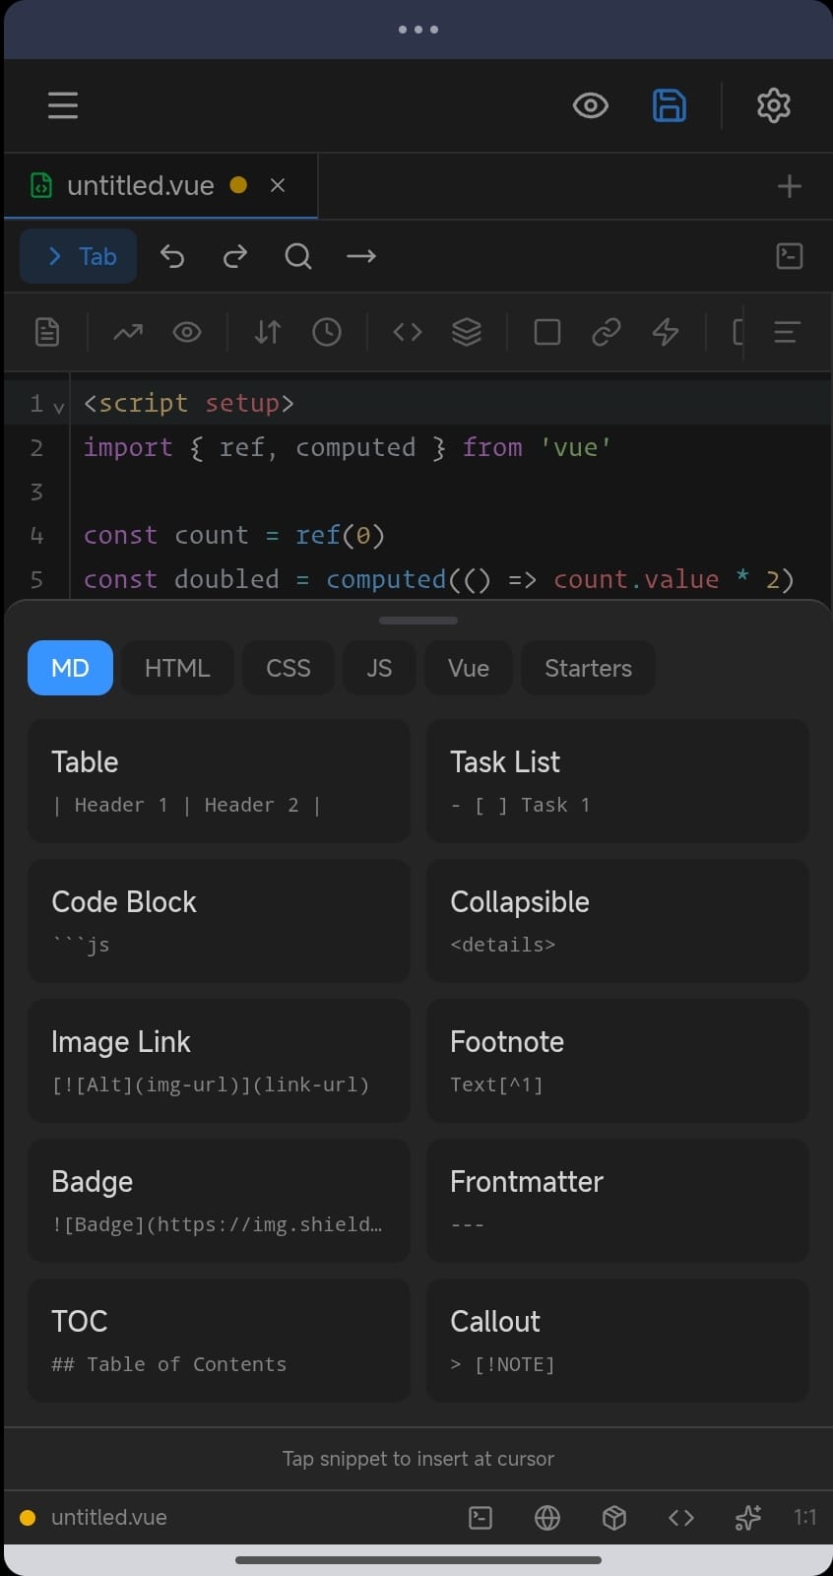Click the redo arrow icon

(x=235, y=257)
